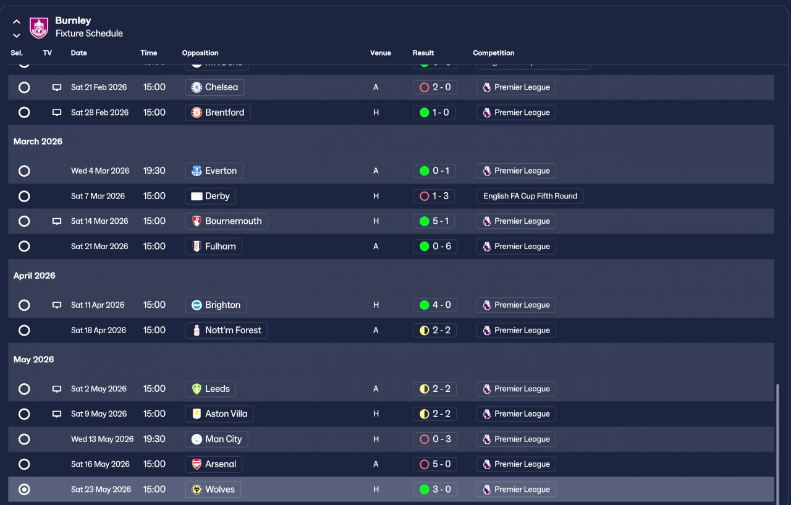Open the Bournemouth 5 - 1 result
Viewport: 791px width, 505px height.
pos(435,221)
